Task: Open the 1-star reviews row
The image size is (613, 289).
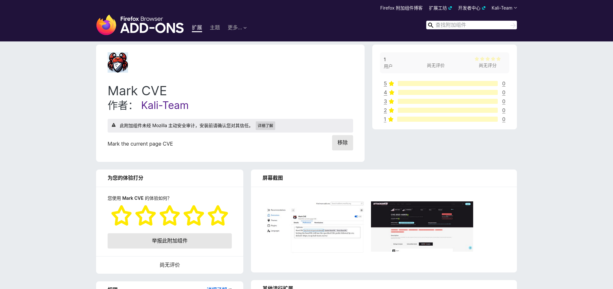Action: click(444, 119)
